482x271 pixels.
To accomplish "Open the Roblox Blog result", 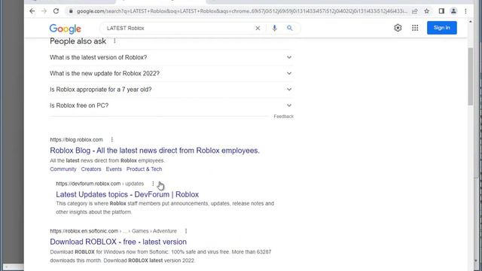I will pyautogui.click(x=154, y=151).
